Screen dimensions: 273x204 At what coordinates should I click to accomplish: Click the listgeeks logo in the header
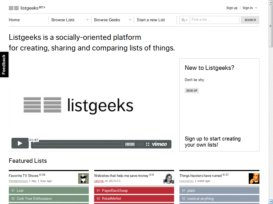tap(27, 8)
